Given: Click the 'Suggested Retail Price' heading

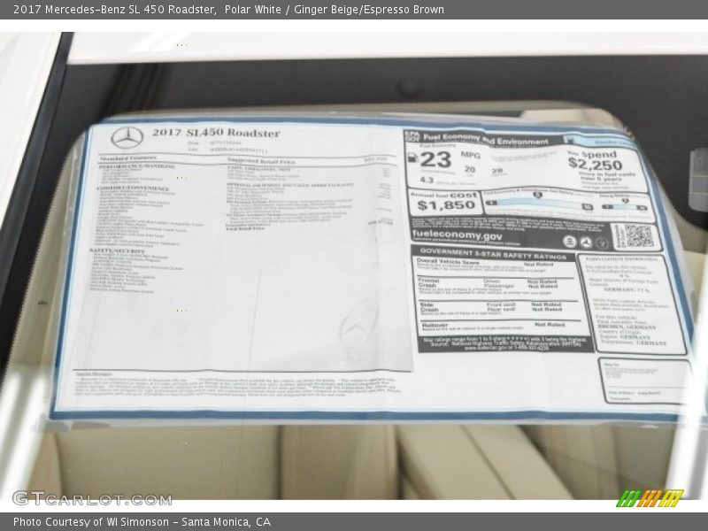Looking at the screenshot, I should [x=261, y=161].
